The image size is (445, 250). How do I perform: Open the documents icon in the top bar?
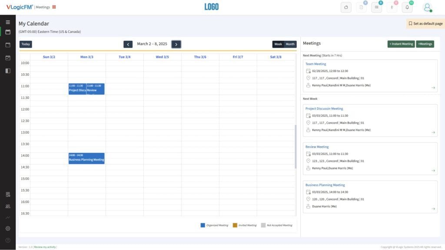[x=362, y=7]
